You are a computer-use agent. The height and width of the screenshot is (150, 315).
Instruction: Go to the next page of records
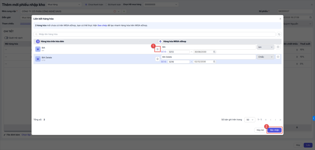coord(275,120)
